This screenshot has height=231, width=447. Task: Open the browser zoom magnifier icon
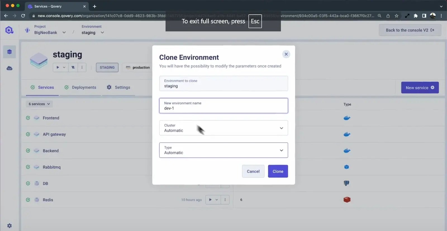point(379,16)
